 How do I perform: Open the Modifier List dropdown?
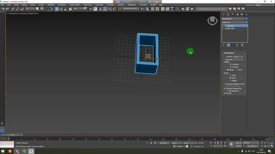pyautogui.click(x=235, y=22)
